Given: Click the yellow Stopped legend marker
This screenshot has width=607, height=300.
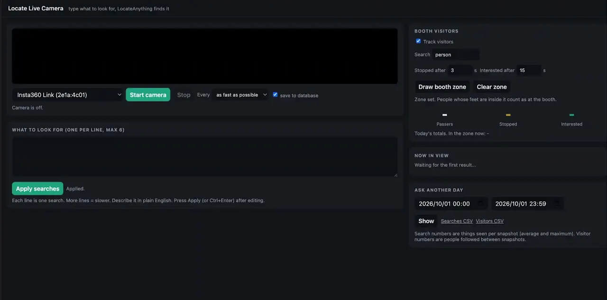Looking at the screenshot, I should 508,115.
